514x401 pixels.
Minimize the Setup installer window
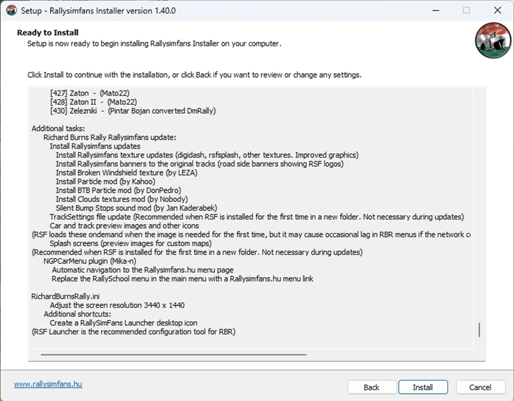[436, 10]
